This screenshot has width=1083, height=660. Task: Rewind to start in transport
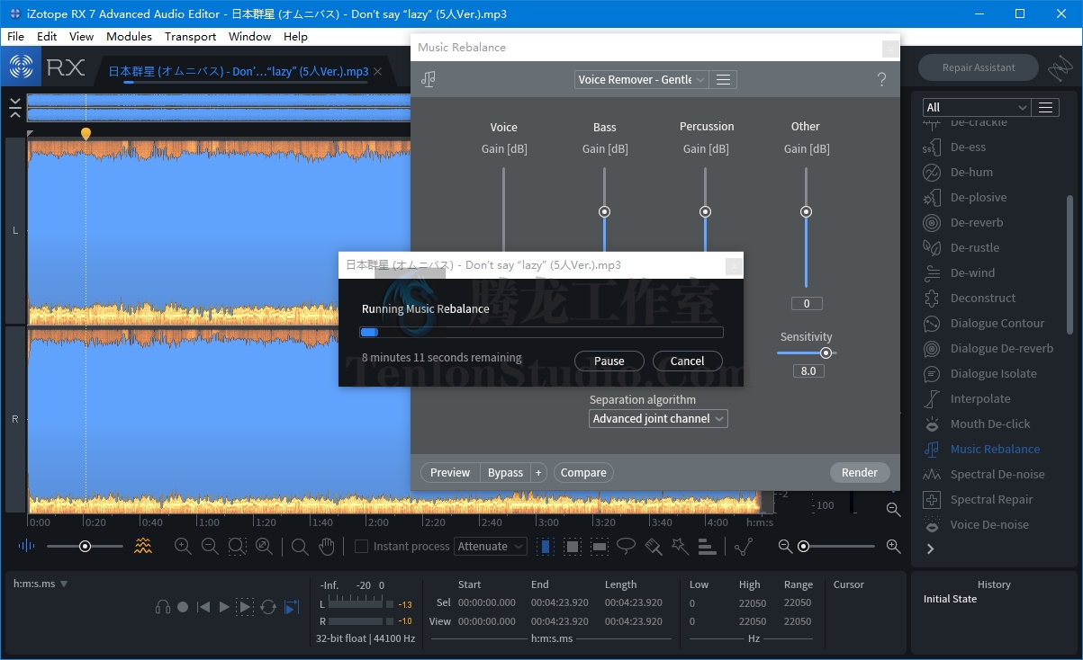coord(203,608)
